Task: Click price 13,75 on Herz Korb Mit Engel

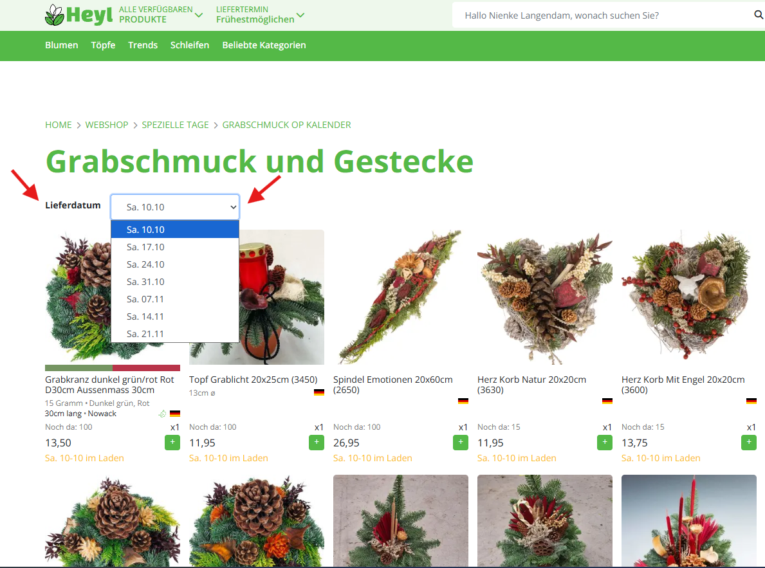Action: [635, 443]
